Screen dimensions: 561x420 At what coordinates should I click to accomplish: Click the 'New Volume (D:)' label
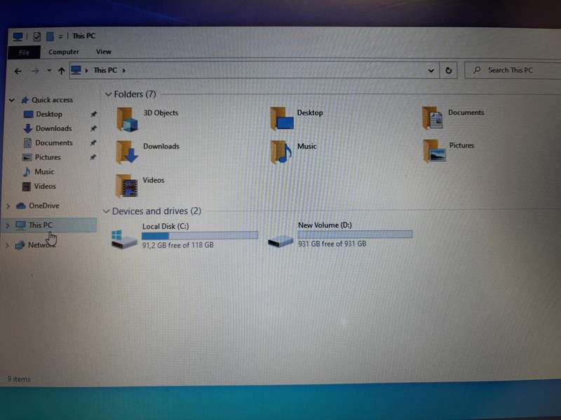325,225
